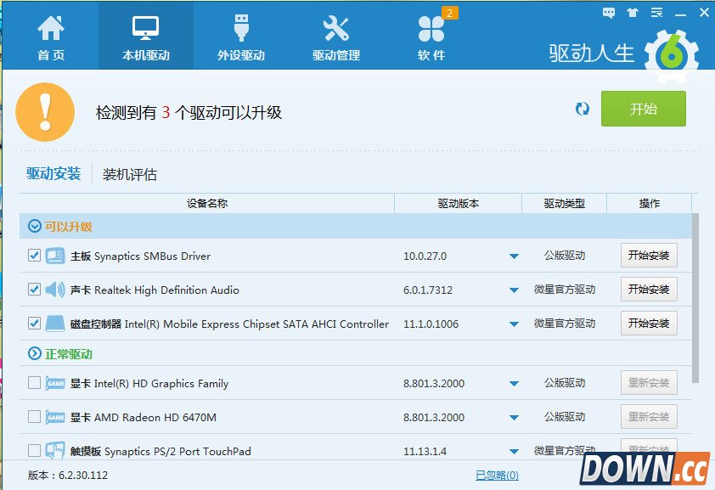Screen dimensions: 715x490
Task: Refresh driver detection with circular arrows icon
Action: pyautogui.click(x=583, y=109)
